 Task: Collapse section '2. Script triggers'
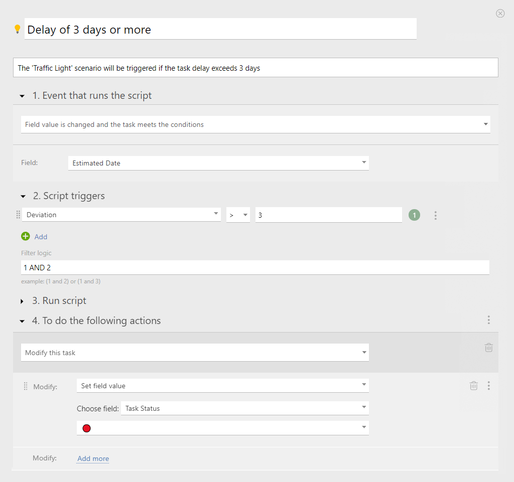[x=23, y=196]
